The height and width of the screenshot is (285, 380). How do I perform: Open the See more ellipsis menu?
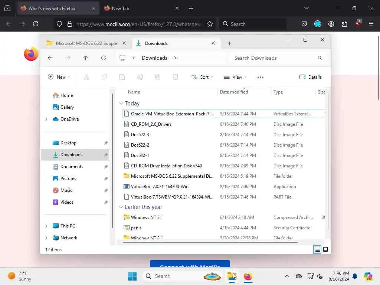260,77
